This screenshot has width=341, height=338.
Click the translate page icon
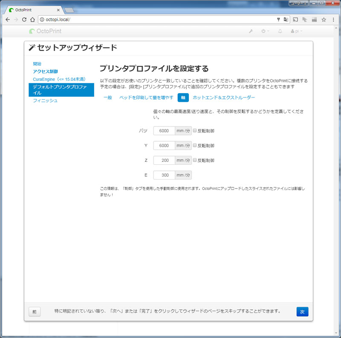pyautogui.click(x=286, y=20)
